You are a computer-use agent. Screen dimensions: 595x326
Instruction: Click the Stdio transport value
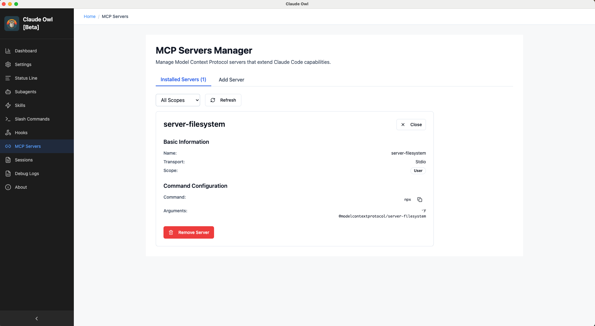[x=421, y=162]
